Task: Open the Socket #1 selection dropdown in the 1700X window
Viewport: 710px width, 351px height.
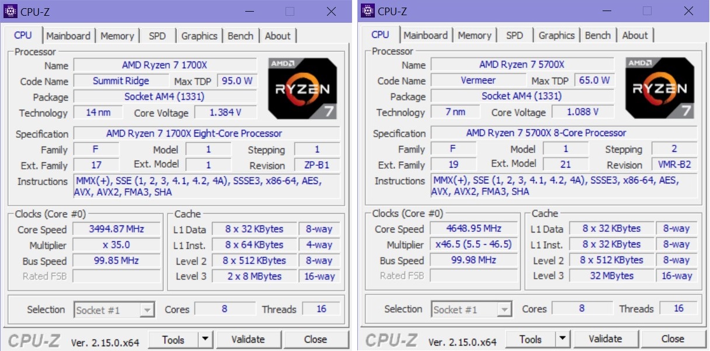Action: point(114,310)
